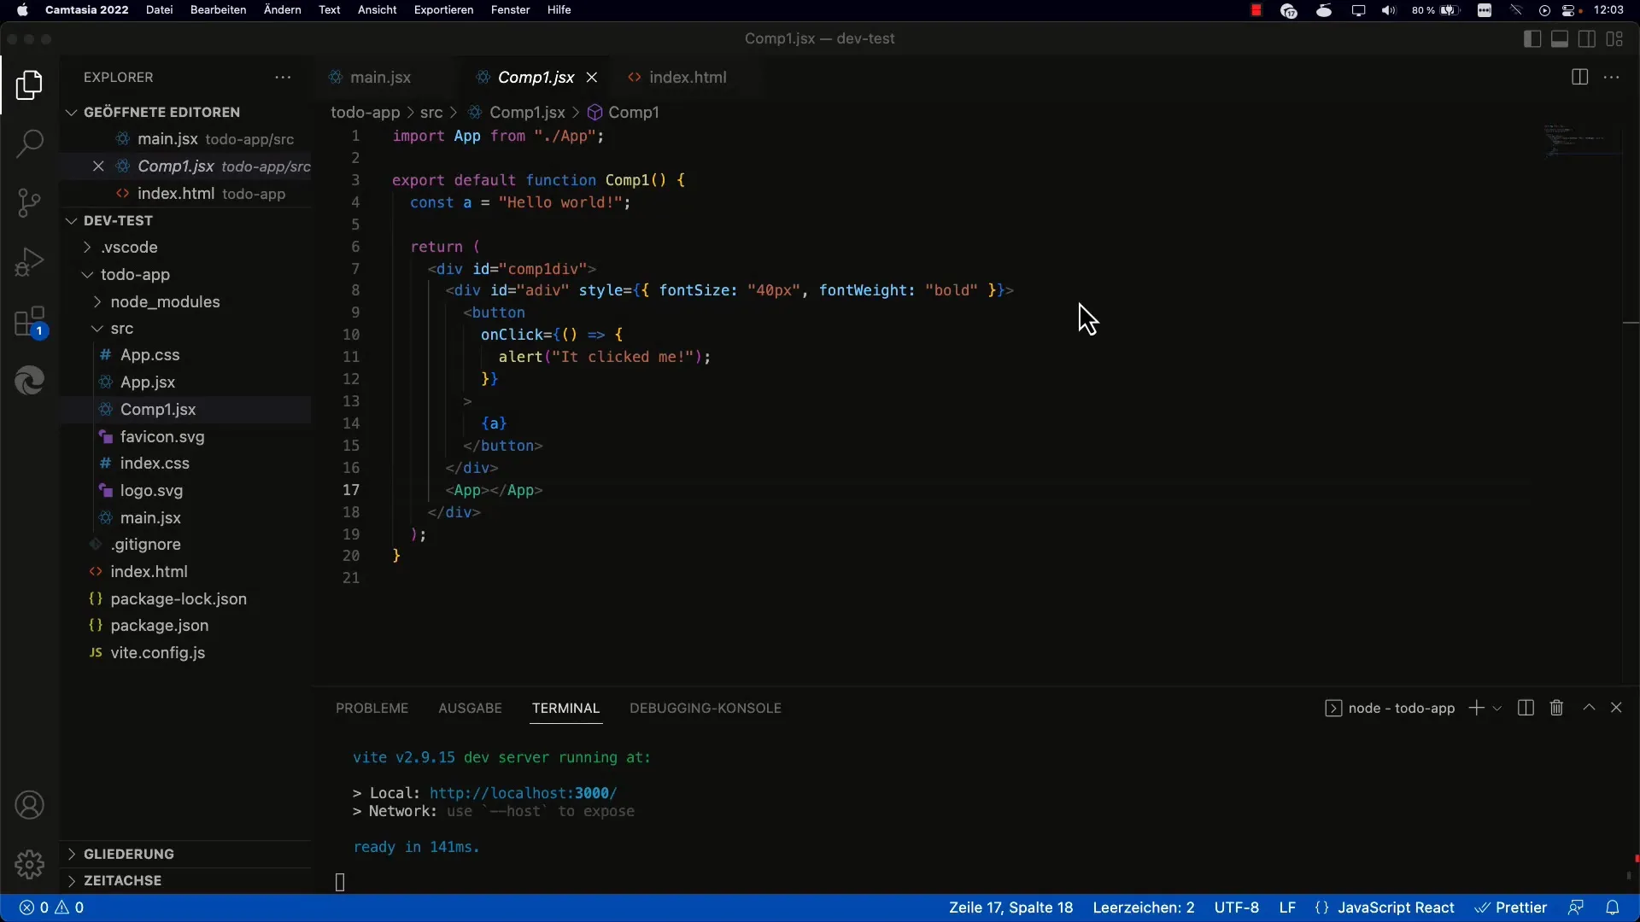Expand the ZEITACHSE section

(x=72, y=880)
